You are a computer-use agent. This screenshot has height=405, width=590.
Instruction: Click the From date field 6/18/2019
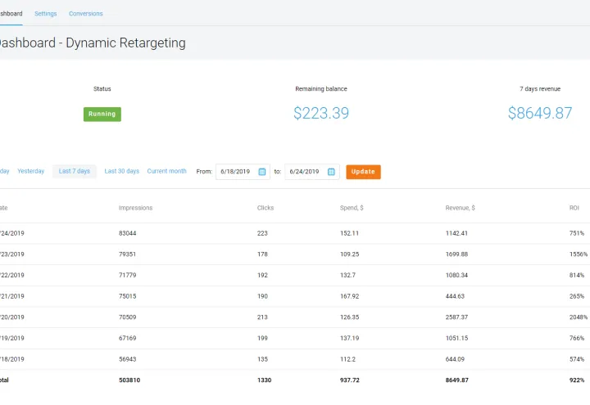click(243, 172)
